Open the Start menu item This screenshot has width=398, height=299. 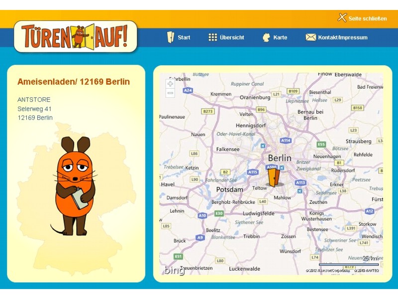coord(184,37)
